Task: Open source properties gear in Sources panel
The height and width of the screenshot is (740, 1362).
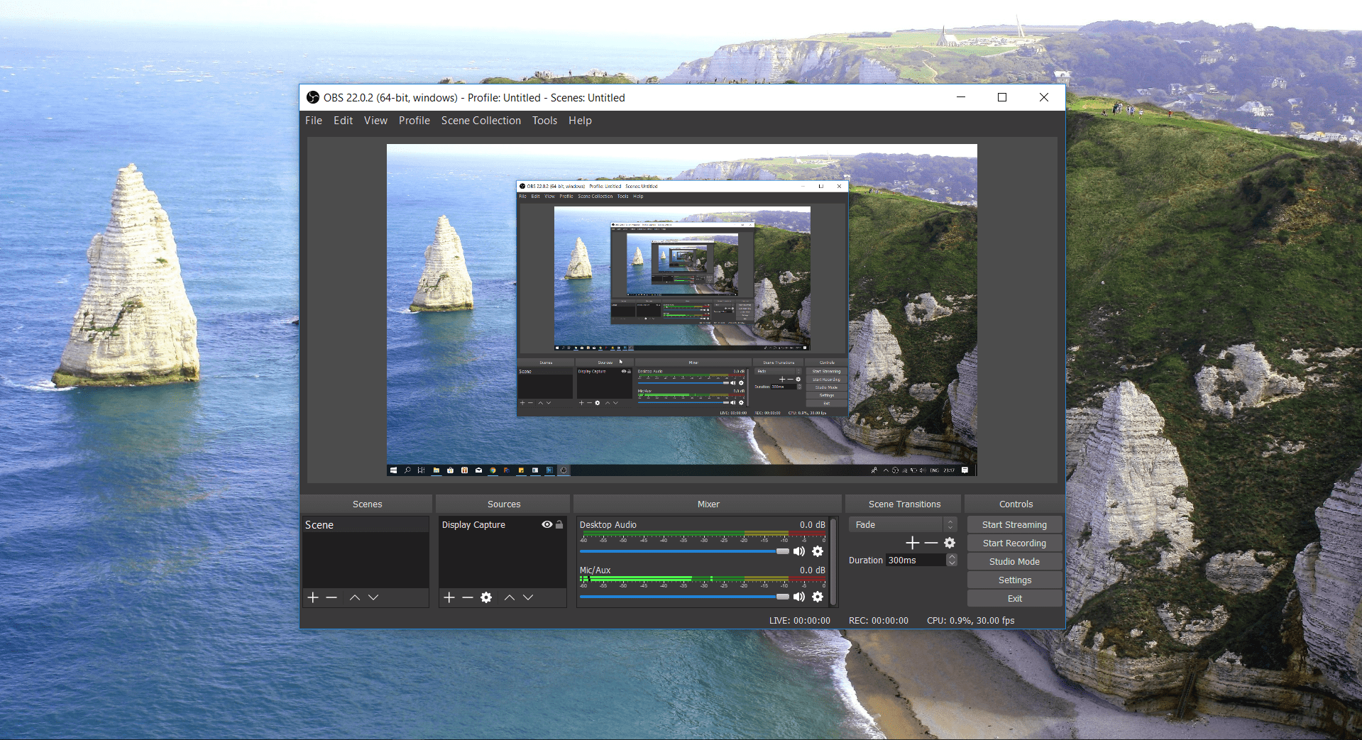Action: click(486, 597)
